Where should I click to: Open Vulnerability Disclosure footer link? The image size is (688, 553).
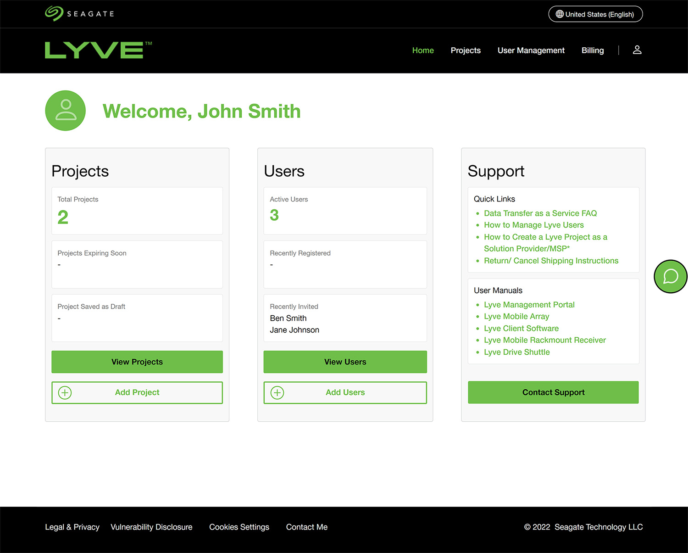click(151, 527)
